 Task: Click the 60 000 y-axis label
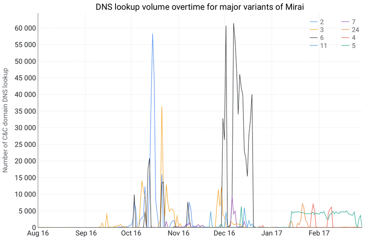click(25, 28)
